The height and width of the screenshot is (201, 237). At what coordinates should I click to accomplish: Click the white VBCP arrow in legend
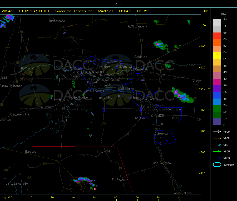(217, 132)
